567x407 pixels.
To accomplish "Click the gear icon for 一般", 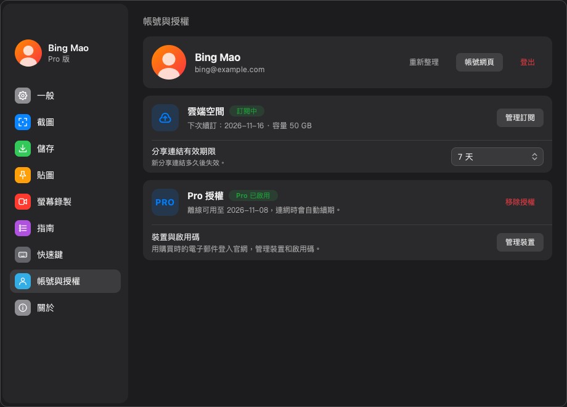I will pos(23,96).
